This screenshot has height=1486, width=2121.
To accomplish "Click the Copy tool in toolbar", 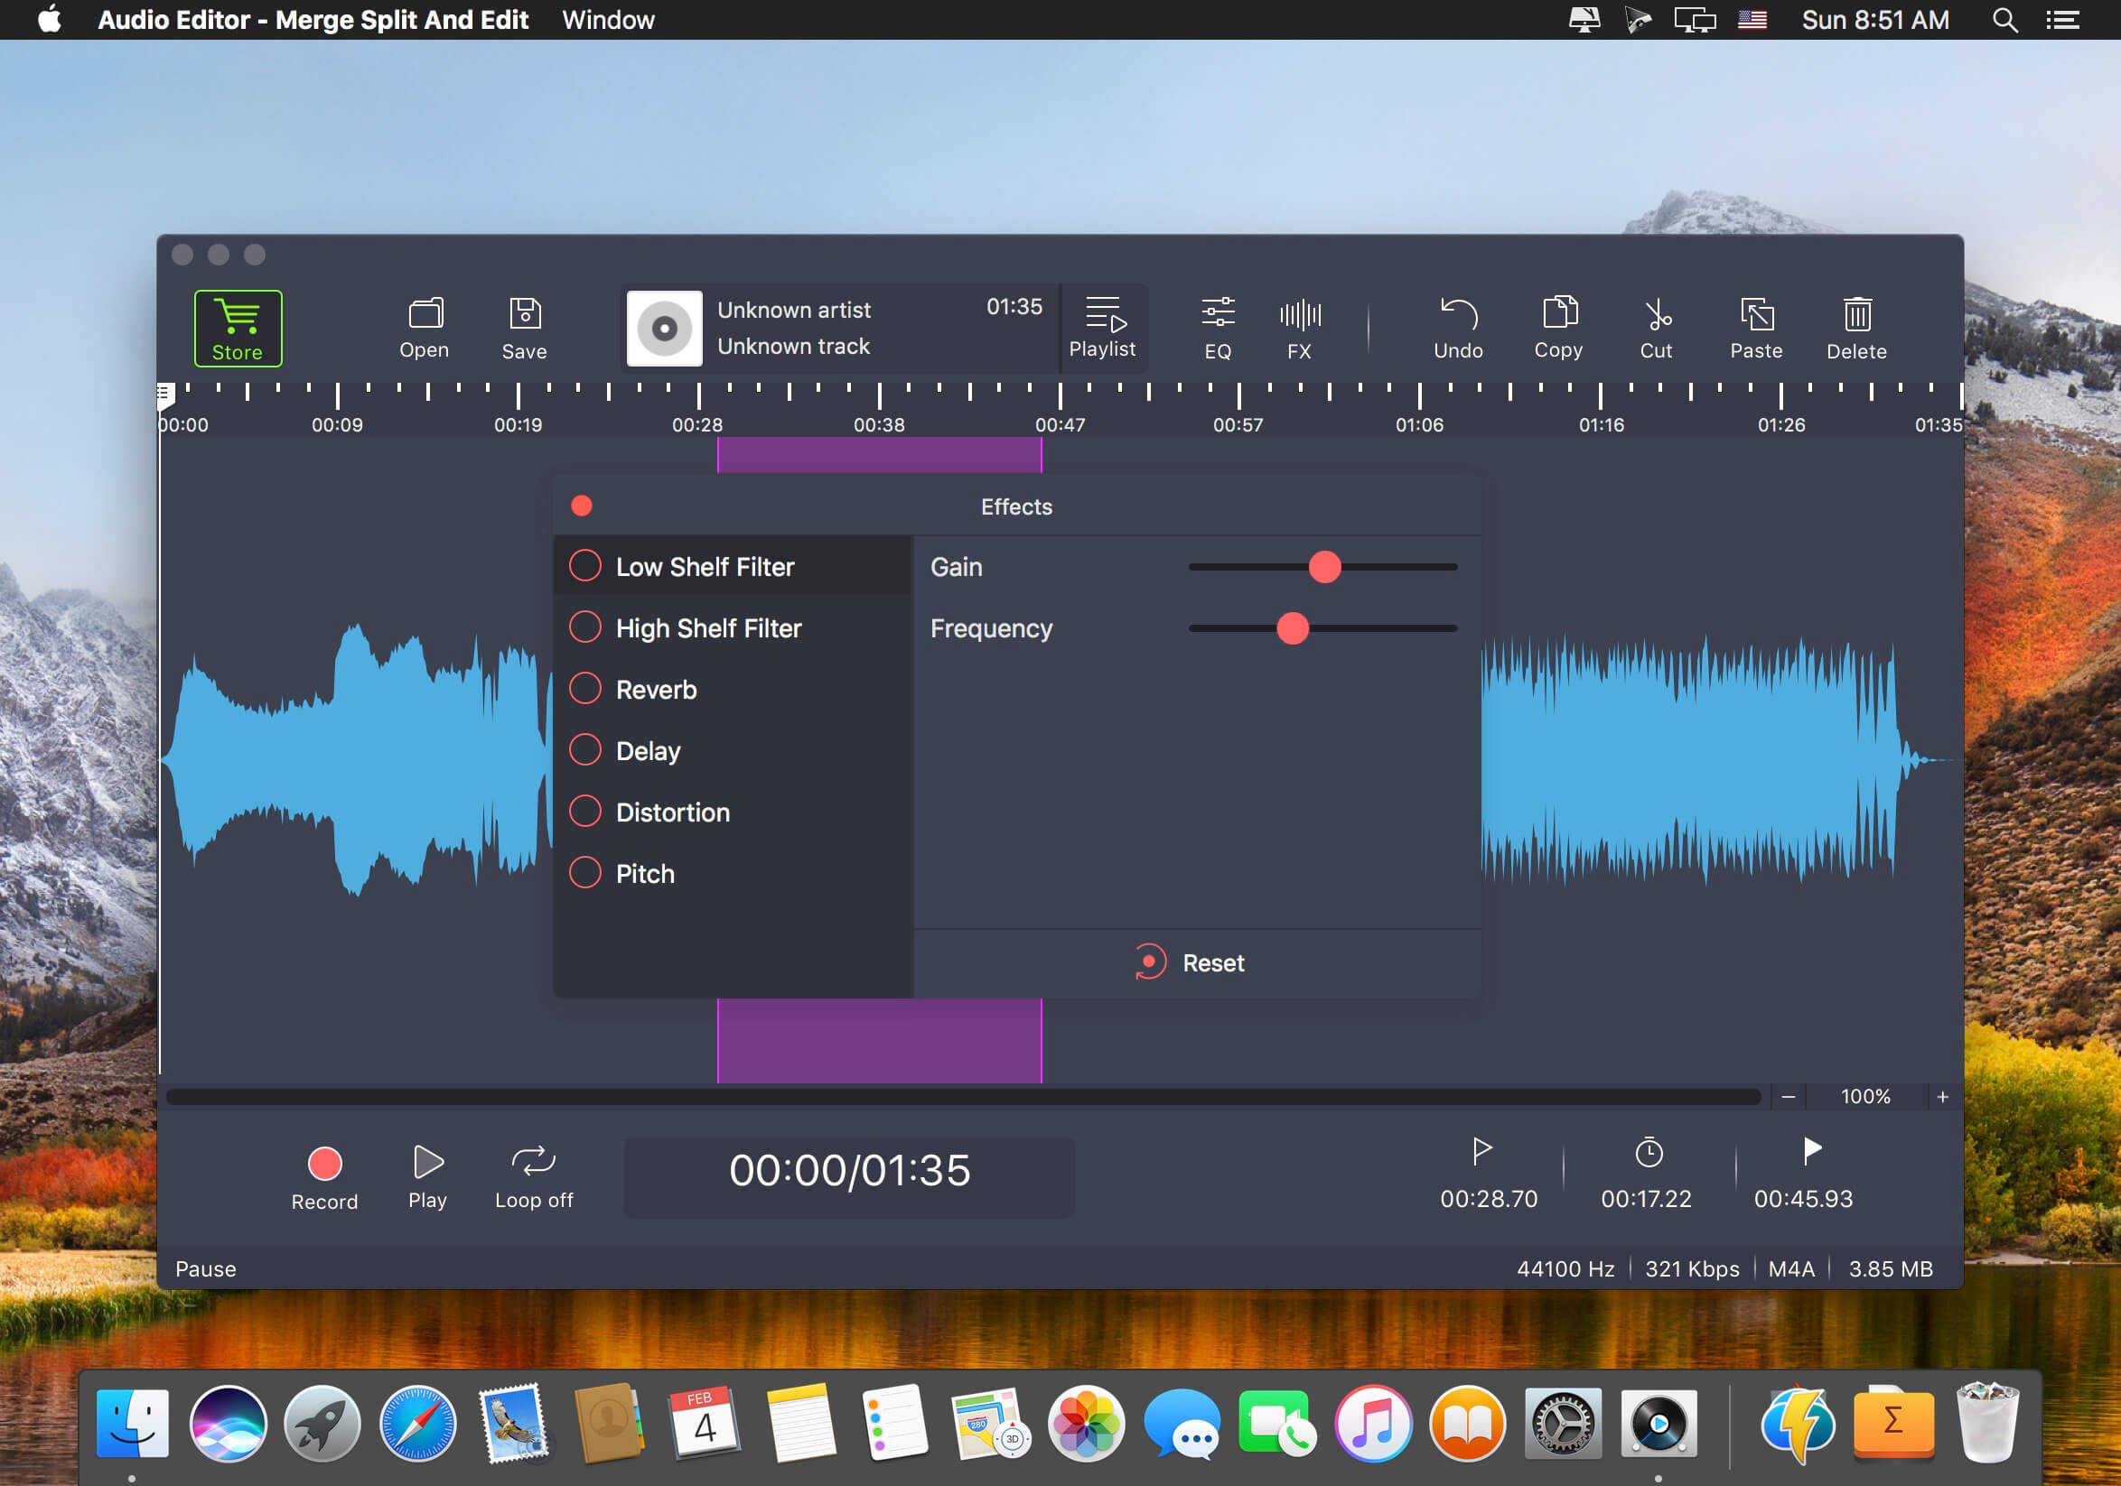I will click(x=1556, y=325).
